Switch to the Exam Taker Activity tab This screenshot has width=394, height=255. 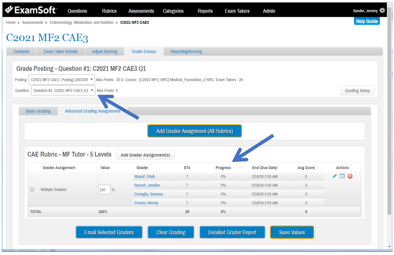click(x=61, y=51)
